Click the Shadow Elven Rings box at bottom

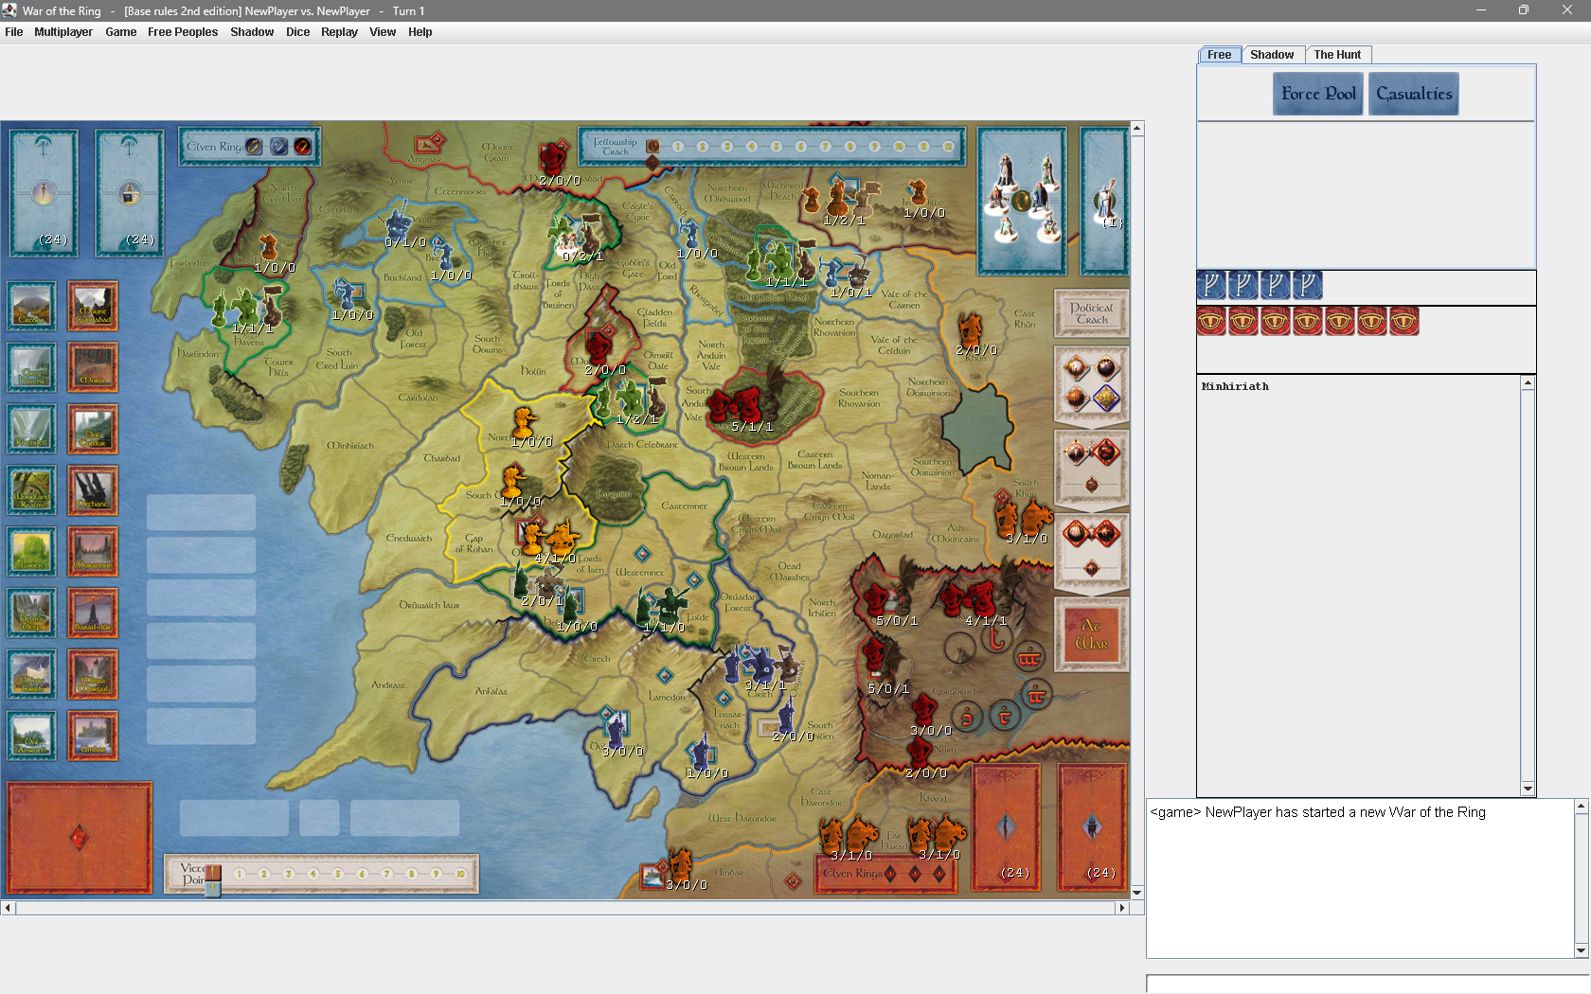[885, 874]
